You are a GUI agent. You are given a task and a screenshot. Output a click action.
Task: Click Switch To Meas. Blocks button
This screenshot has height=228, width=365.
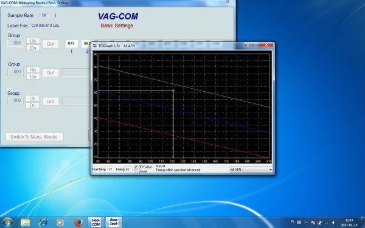[x=35, y=137]
